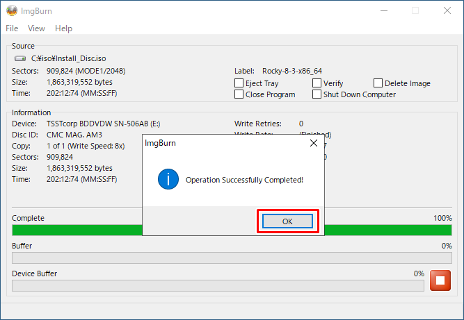
Task: Check the Delete Image option
Action: coord(378,83)
